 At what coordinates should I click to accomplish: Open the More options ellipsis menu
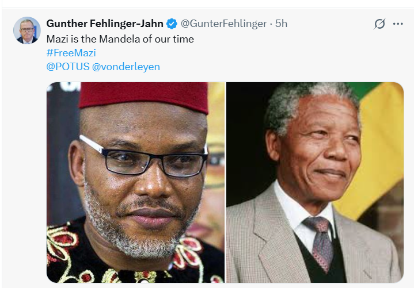398,24
